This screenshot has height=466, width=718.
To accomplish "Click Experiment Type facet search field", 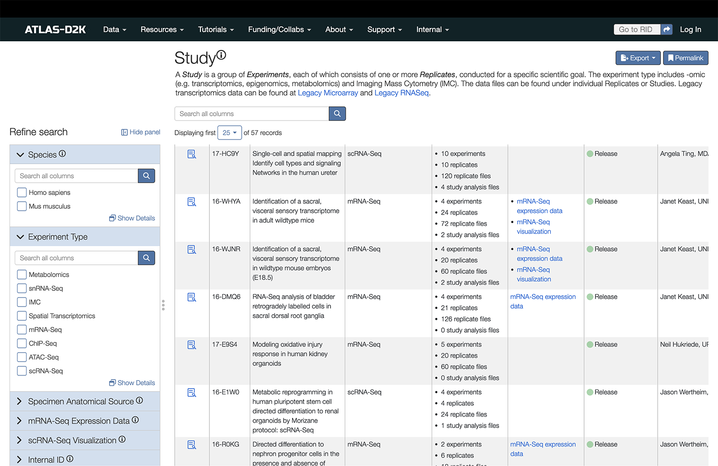I will (x=76, y=258).
